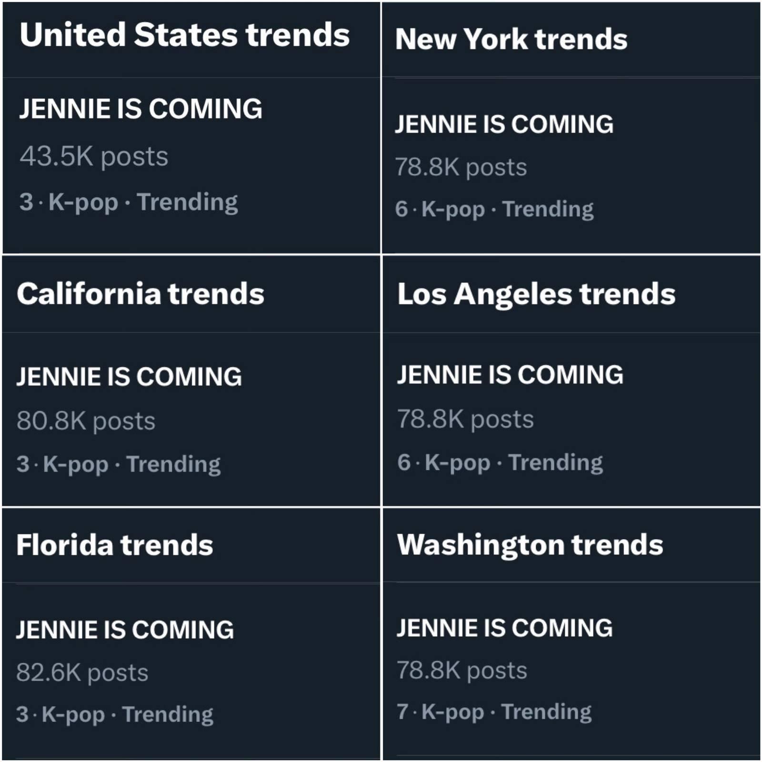Click the Los Angeles trends heading
The width and height of the screenshot is (762, 762).
(x=536, y=294)
